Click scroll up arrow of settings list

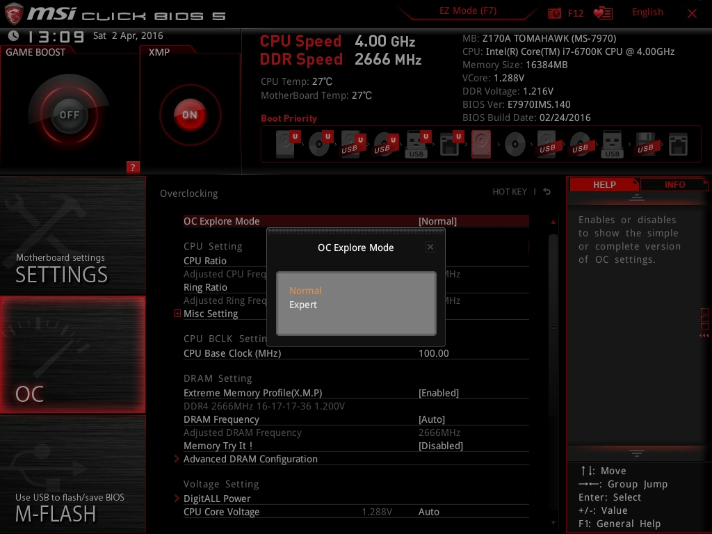[553, 222]
